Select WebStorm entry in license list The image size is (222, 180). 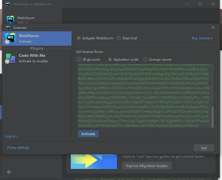pyautogui.click(x=37, y=38)
